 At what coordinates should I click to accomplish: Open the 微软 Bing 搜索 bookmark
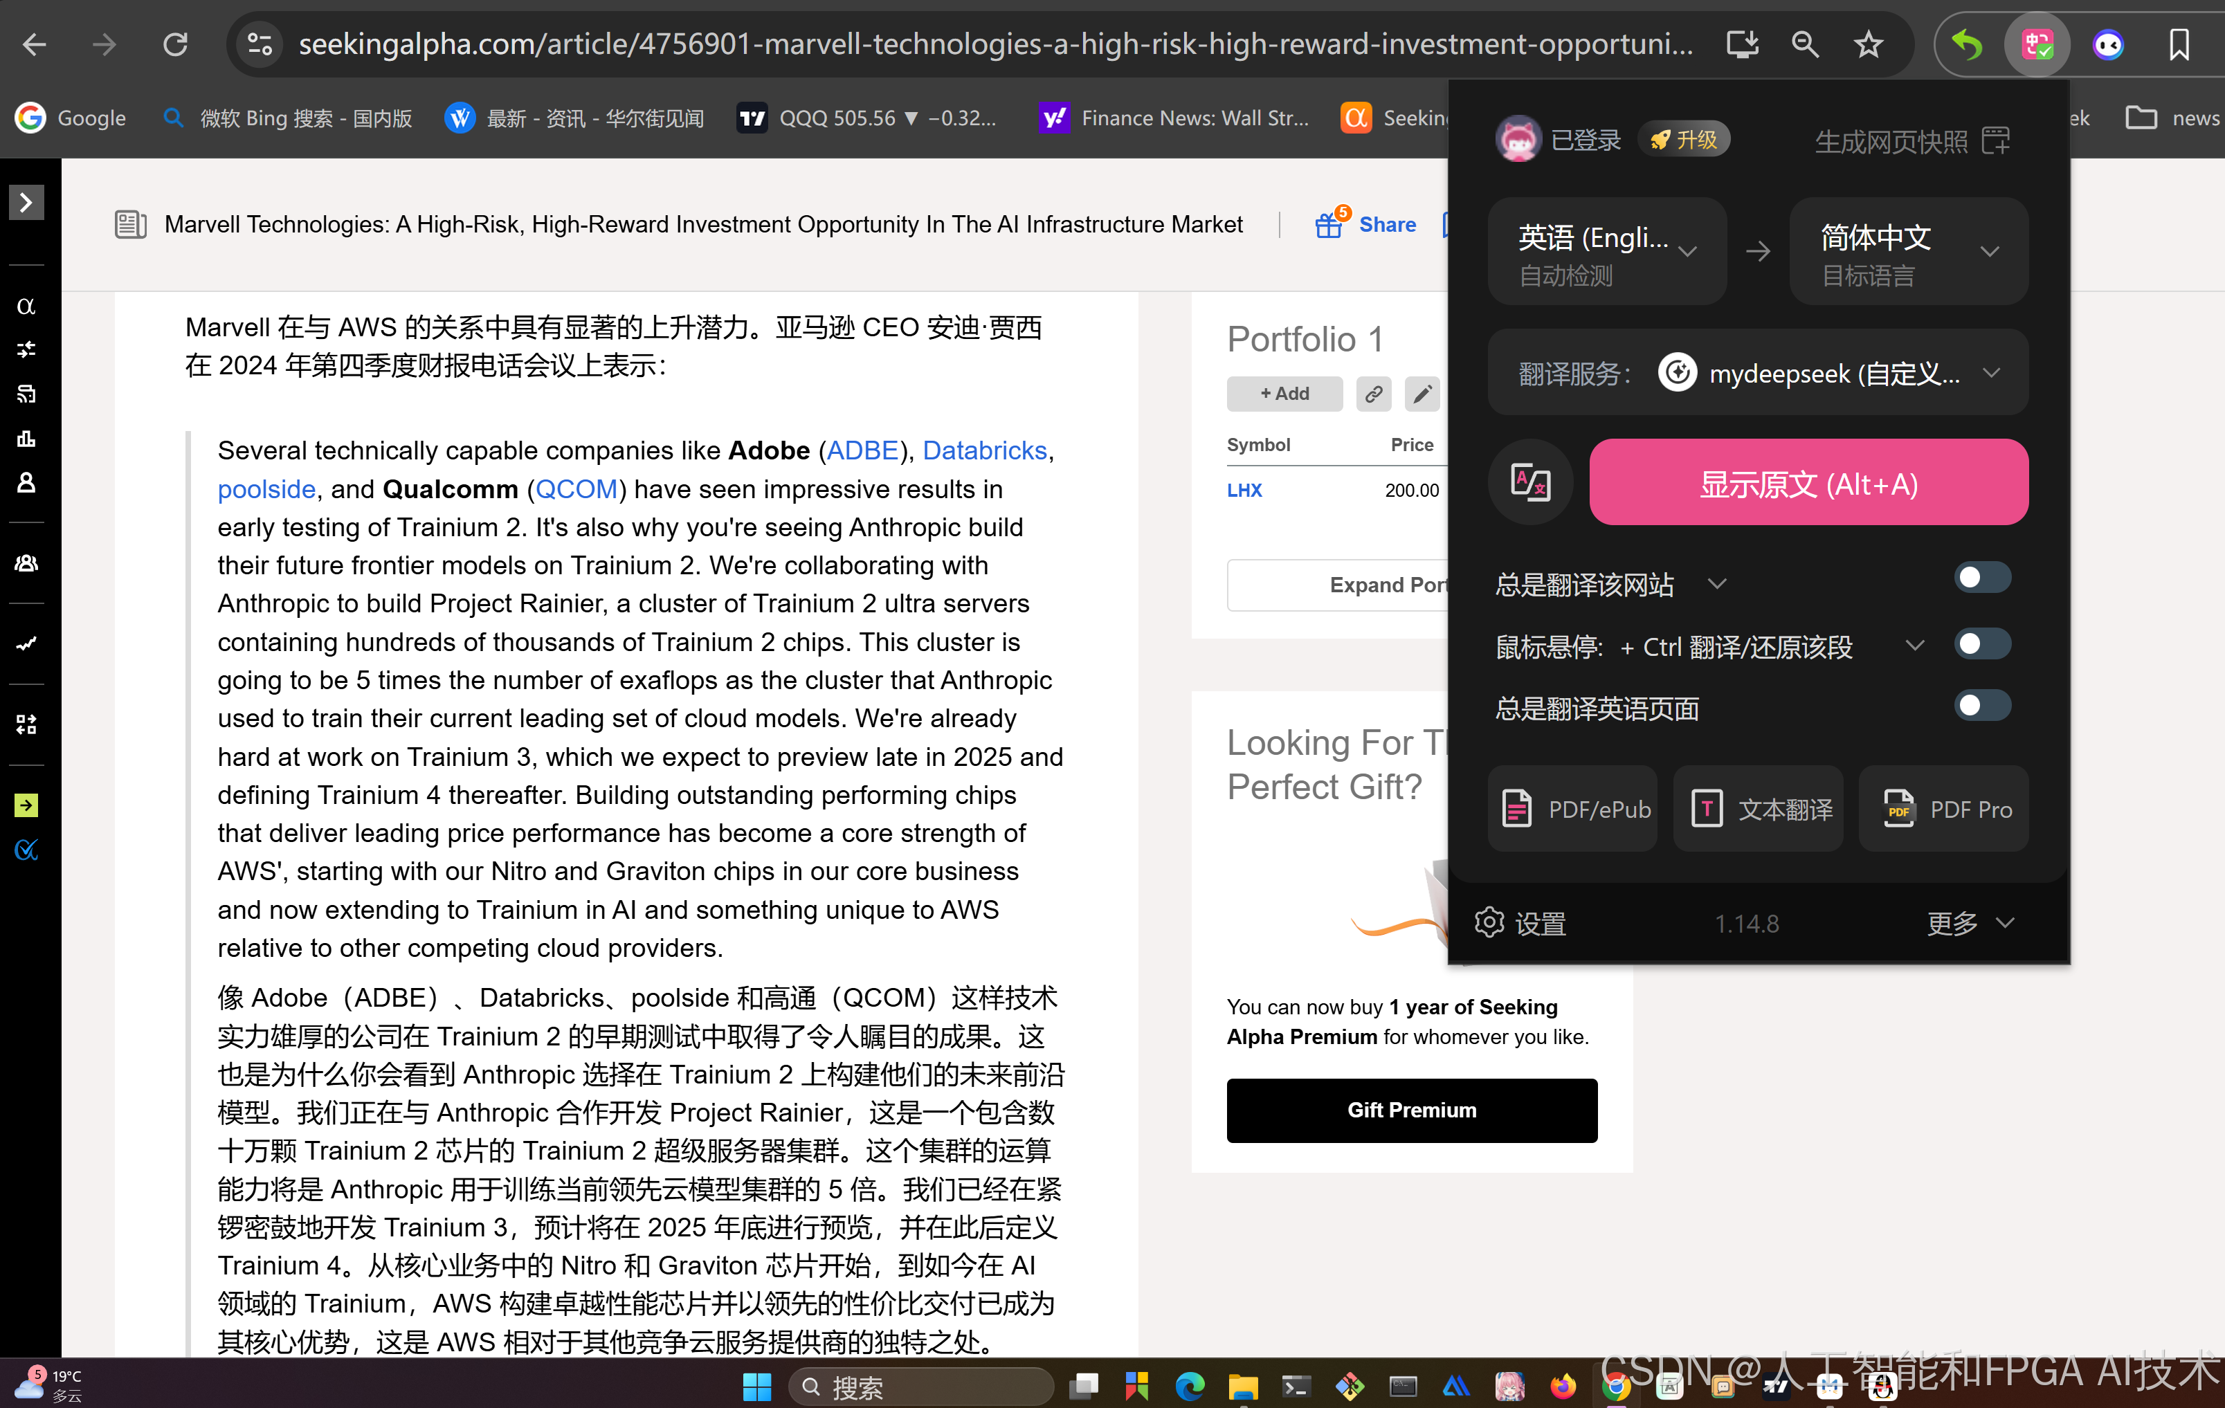pos(287,118)
